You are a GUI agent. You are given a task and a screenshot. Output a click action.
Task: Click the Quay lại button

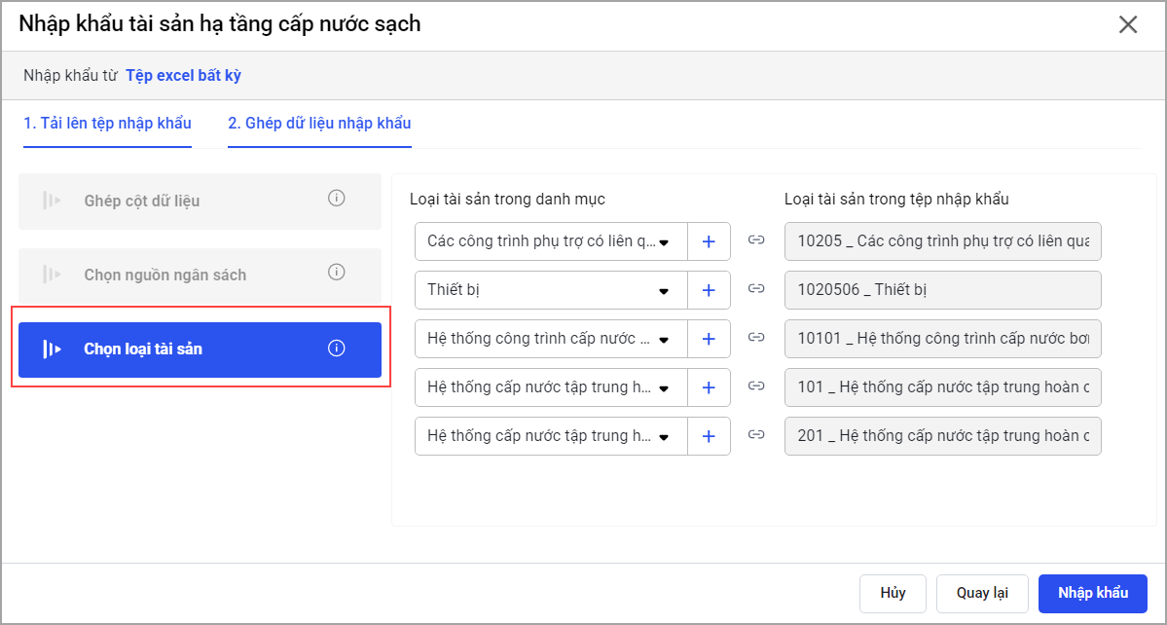point(981,593)
